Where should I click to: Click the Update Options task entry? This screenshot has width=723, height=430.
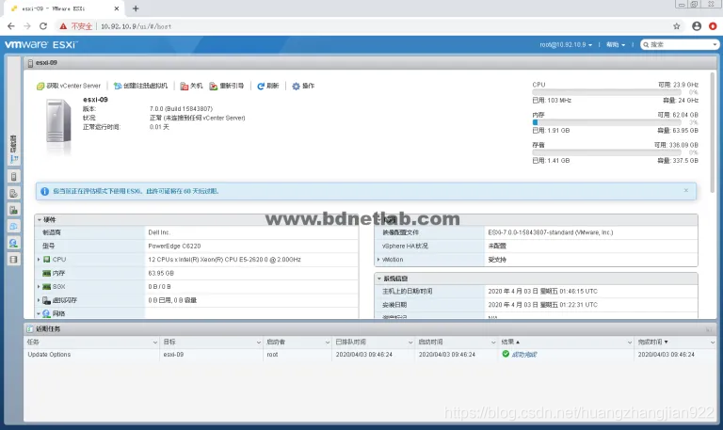coord(49,355)
